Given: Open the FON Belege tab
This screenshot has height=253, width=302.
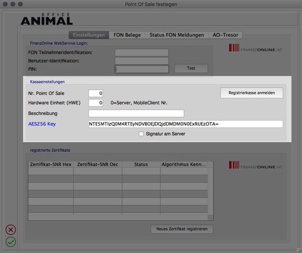Looking at the screenshot, I should (x=127, y=35).
